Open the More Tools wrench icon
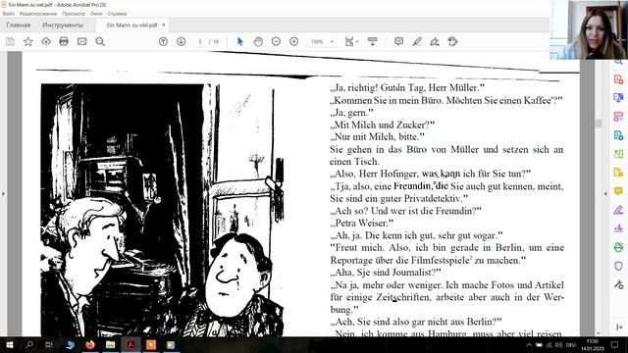The image size is (628, 353). click(618, 284)
